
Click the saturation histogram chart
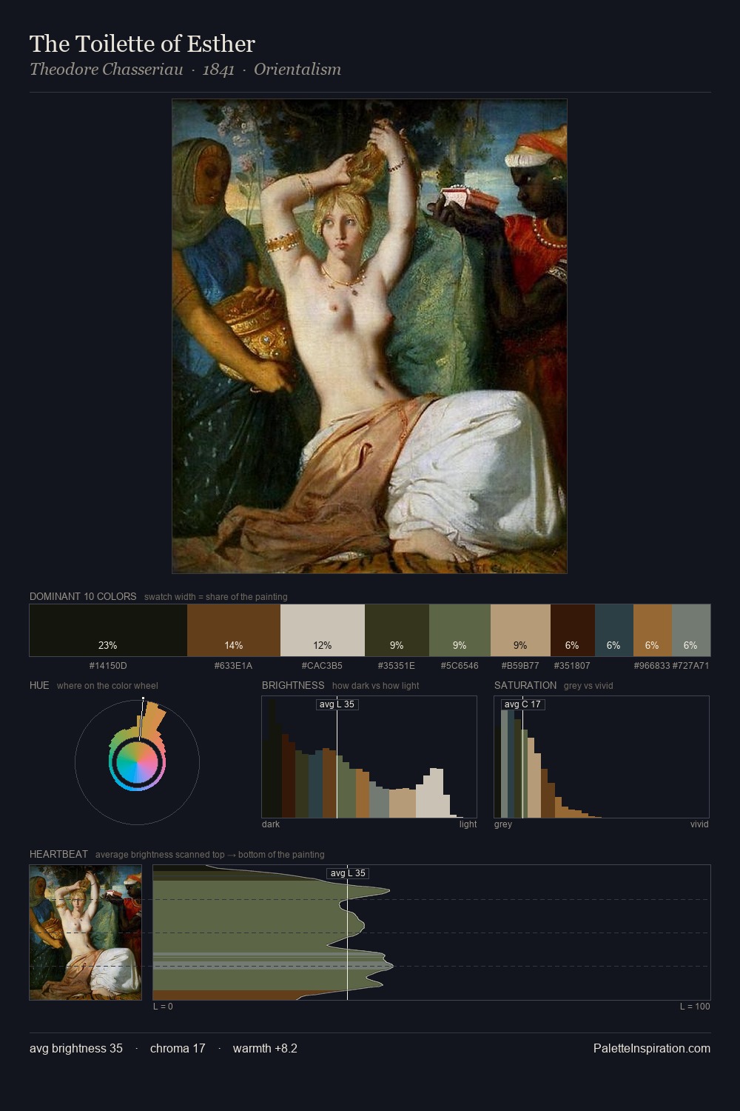click(602, 757)
